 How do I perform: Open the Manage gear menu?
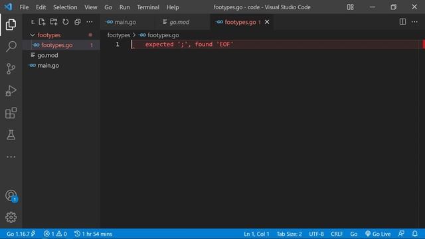click(11, 217)
